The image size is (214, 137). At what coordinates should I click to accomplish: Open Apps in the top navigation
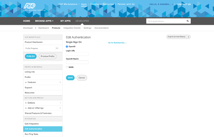click(x=84, y=4)
